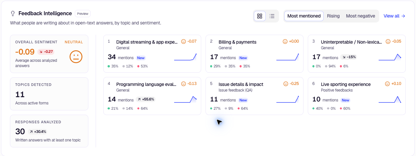Viewport: 416px width, 156px height.
Task: Click the face icon beside -0.07 score
Action: pos(184,42)
